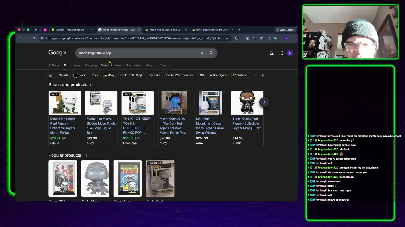The image size is (405, 227).
Task: Open the Chrome three-dot menu
Action: tap(293, 38)
